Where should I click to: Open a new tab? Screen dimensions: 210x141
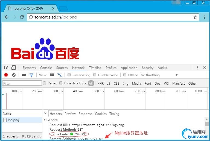[x=63, y=9]
